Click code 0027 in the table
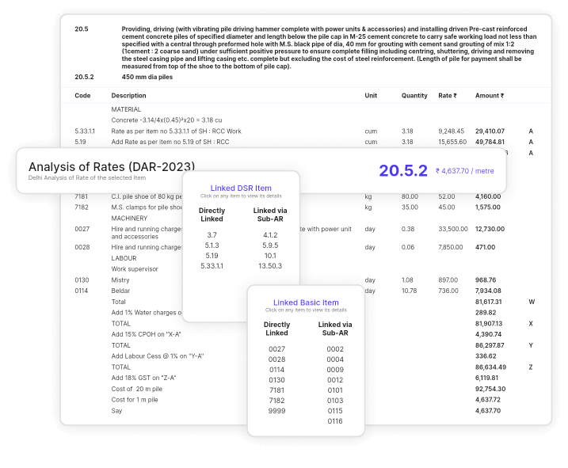 [x=82, y=230]
